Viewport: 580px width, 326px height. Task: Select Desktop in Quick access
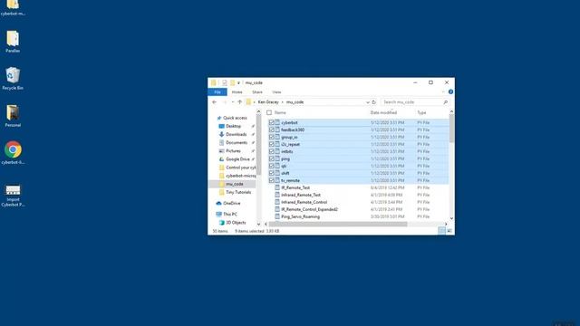pyautogui.click(x=233, y=126)
